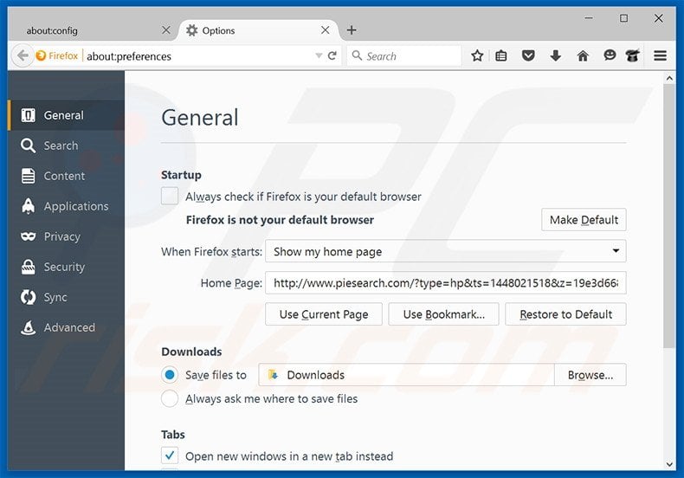Uncheck Open new windows in a new tab
Viewport: 684px width, 478px height.
pyautogui.click(x=170, y=456)
